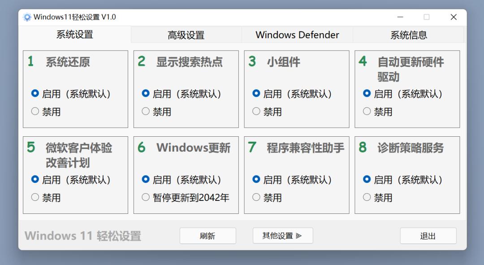
Task: Choose 启用（系统默认）under Windows更新
Action: click(145, 179)
